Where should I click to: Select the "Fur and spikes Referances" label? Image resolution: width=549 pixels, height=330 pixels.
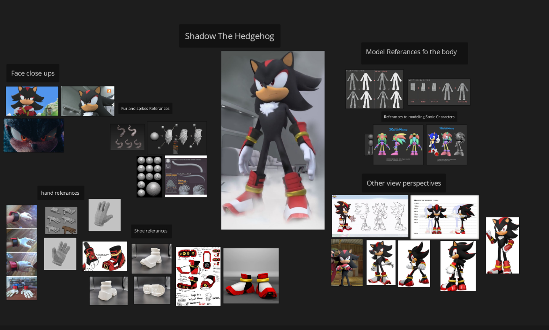pyautogui.click(x=145, y=109)
